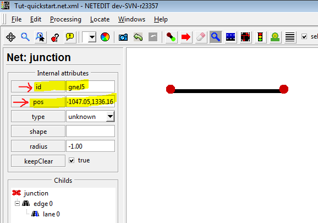Click the keepClear attribute button
Image resolution: width=318 pixels, height=223 pixels.
[38, 161]
